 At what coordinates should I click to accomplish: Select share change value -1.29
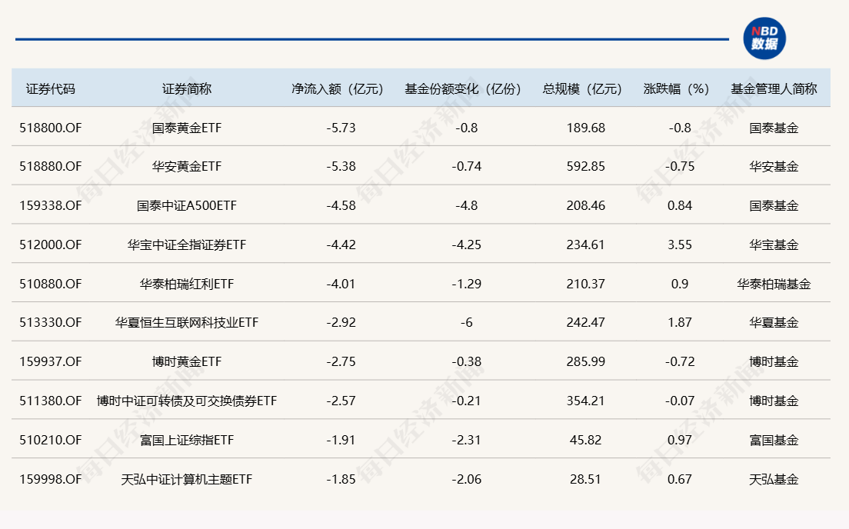pos(467,284)
